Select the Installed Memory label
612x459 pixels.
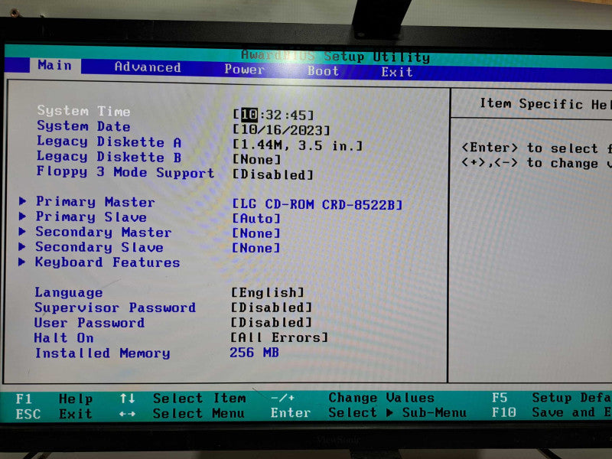point(103,353)
